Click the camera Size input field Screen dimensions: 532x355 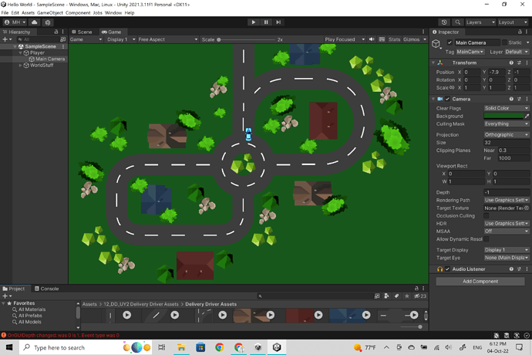[x=507, y=142]
